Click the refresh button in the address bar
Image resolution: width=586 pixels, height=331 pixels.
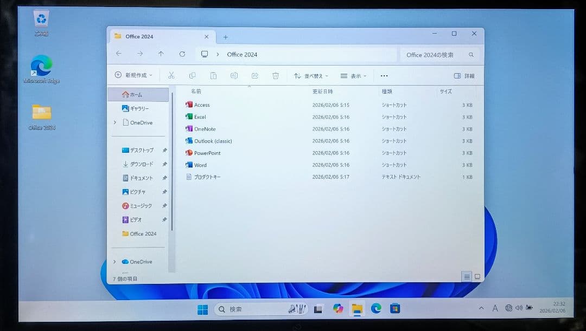pos(182,54)
